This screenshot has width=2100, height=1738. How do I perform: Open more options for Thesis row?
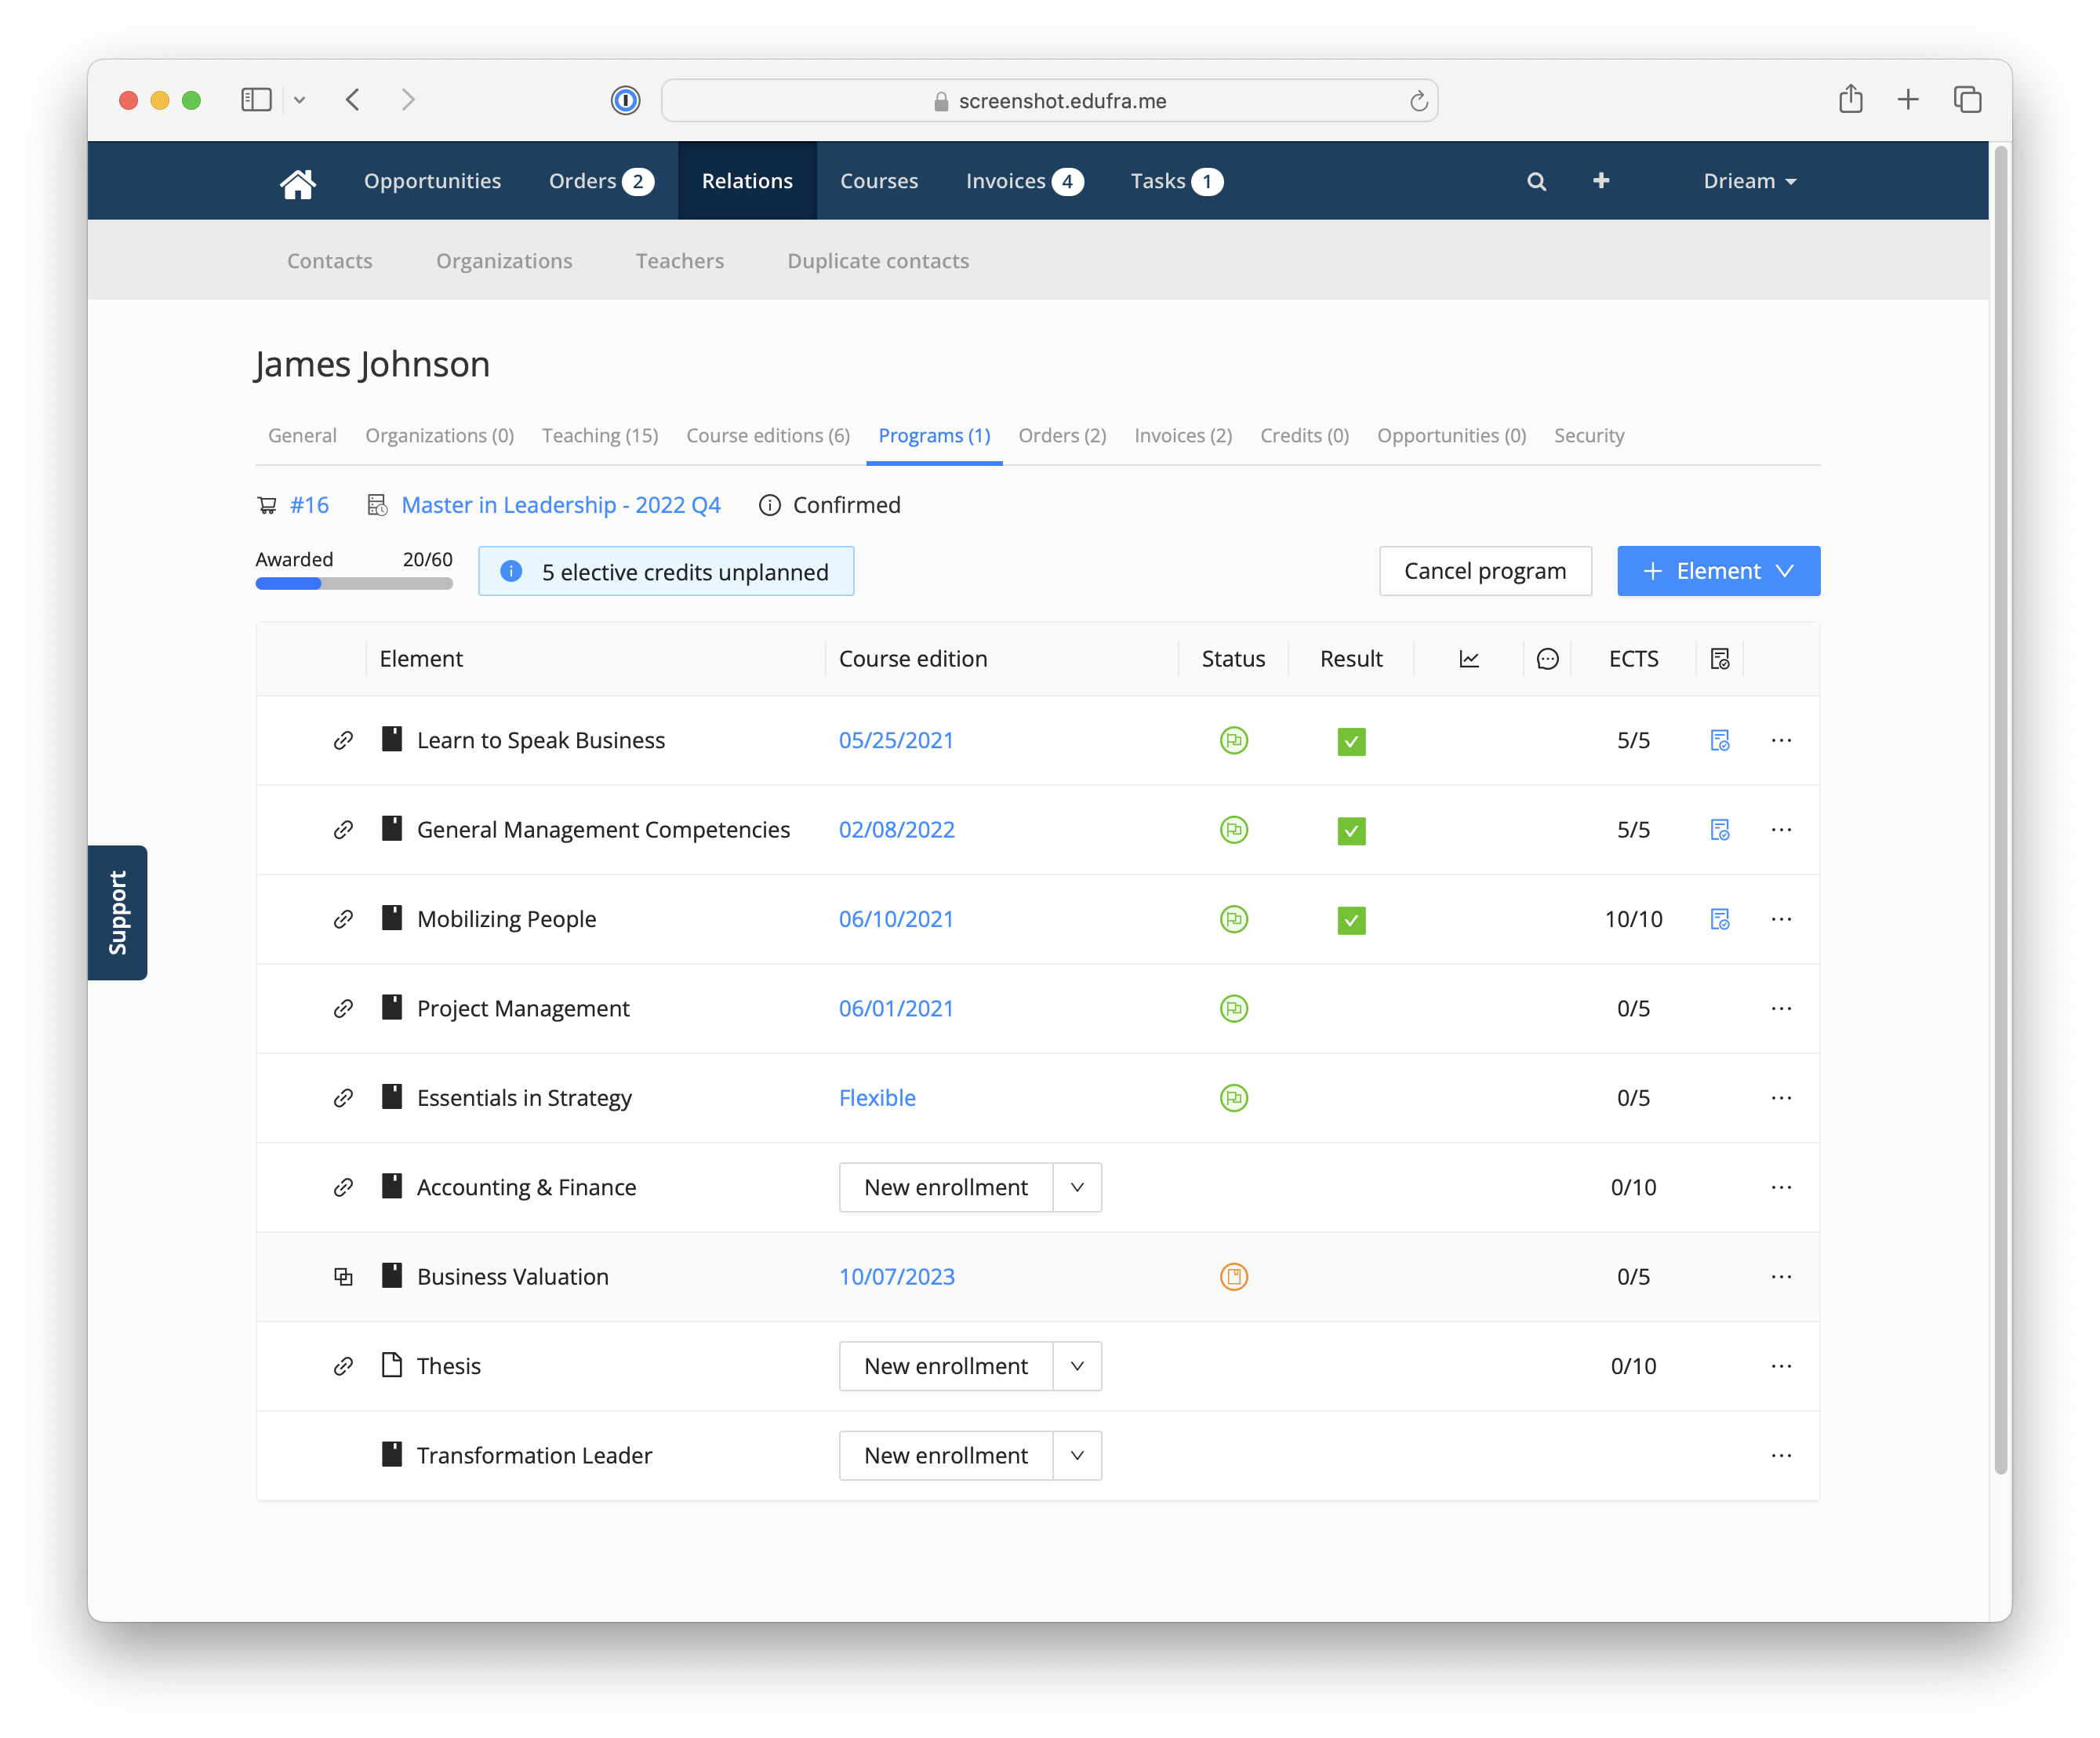coord(1781,1366)
